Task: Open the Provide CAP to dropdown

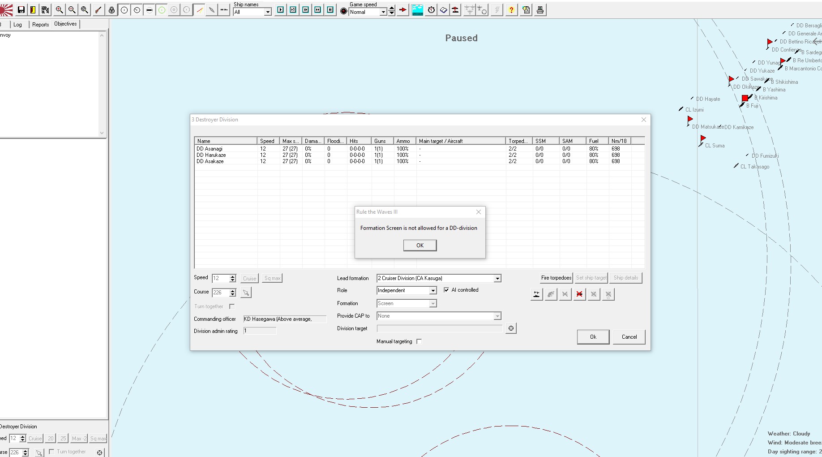Action: point(497,316)
